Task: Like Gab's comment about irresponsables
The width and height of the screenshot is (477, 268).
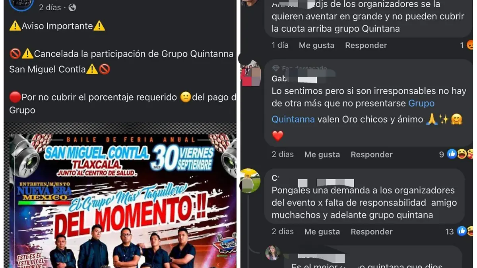Action: (322, 154)
